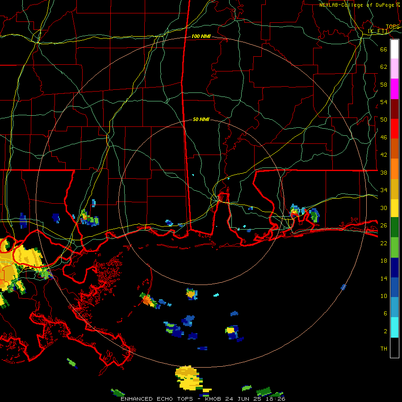
Task: Click the [K FT] units label
Action: (x=378, y=31)
